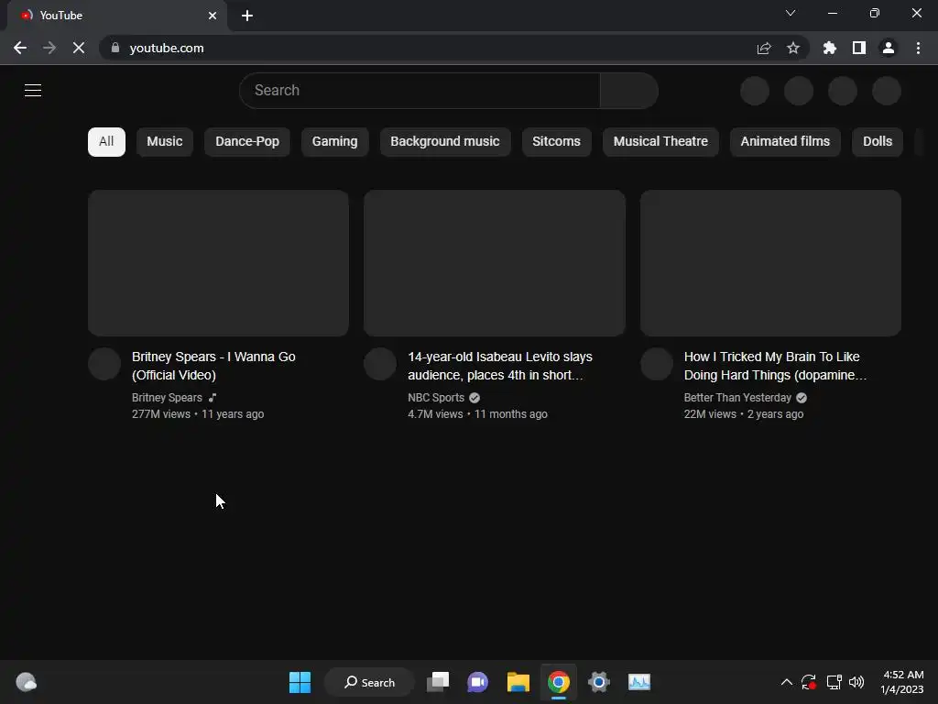Image resolution: width=938 pixels, height=704 pixels.
Task: Stop loading the page
Action: (79, 48)
